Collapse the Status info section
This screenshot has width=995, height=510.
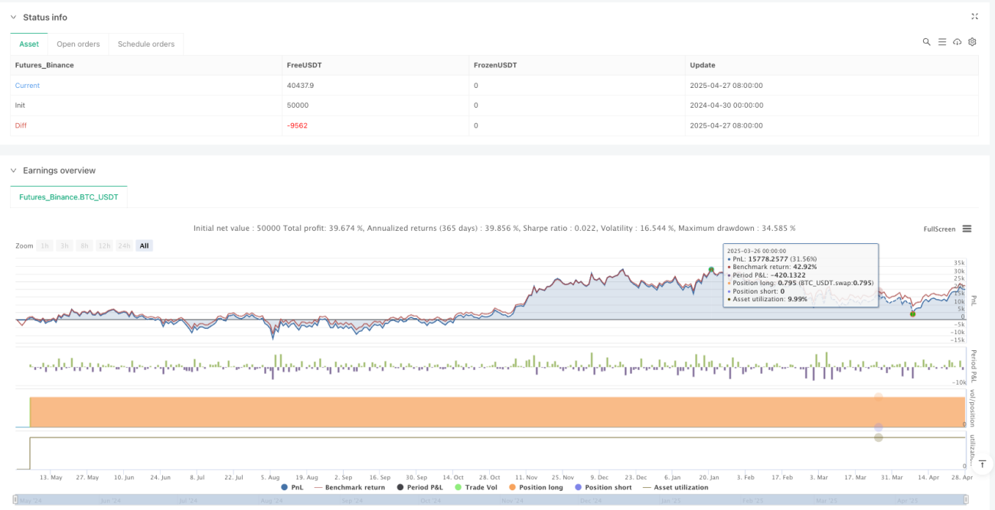click(x=12, y=18)
